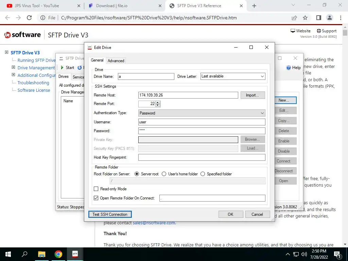Click the browser back arrow

pos(7,18)
